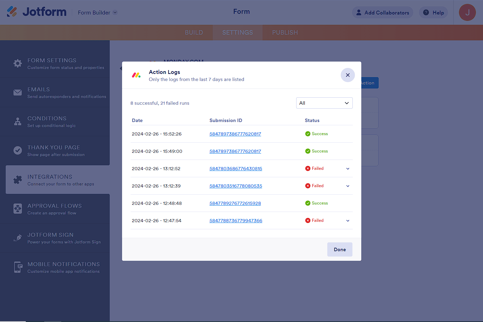
Task: Click the Done button
Action: click(x=340, y=249)
